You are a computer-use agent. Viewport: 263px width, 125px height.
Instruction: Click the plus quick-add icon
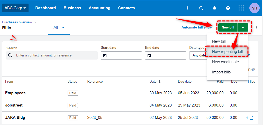click(x=188, y=8)
